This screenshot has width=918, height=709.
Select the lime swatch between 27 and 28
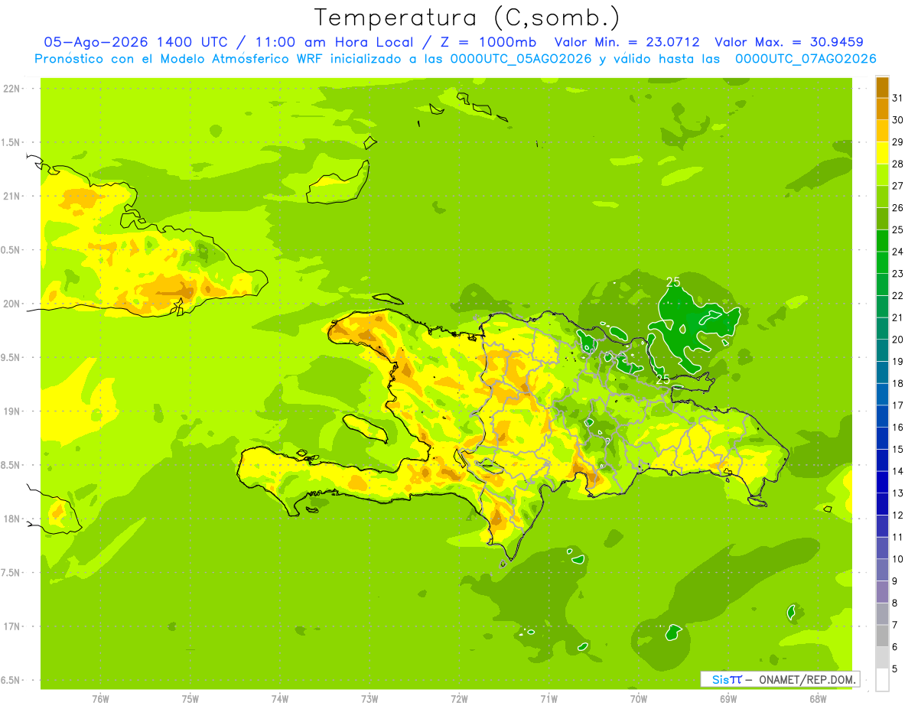point(882,174)
